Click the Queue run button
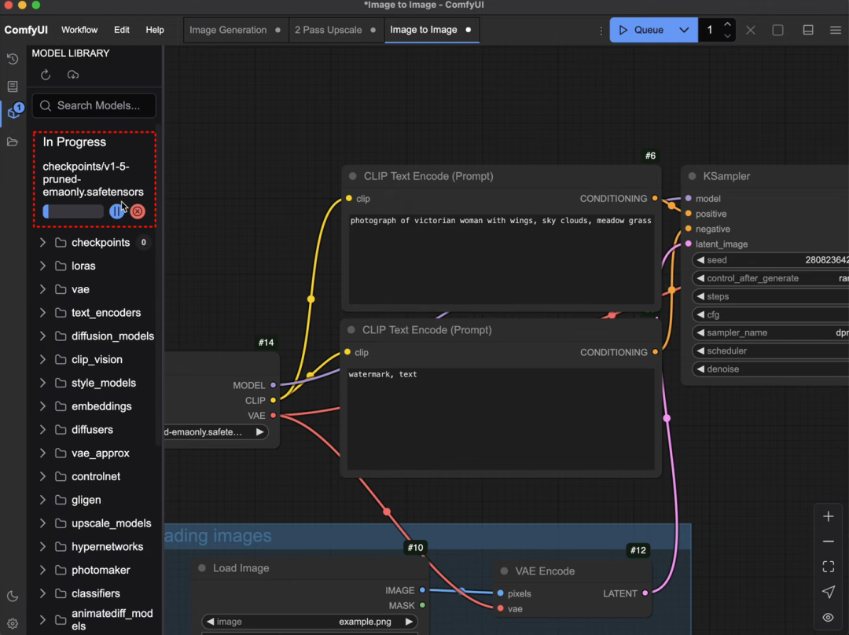This screenshot has width=849, height=635. pos(641,30)
